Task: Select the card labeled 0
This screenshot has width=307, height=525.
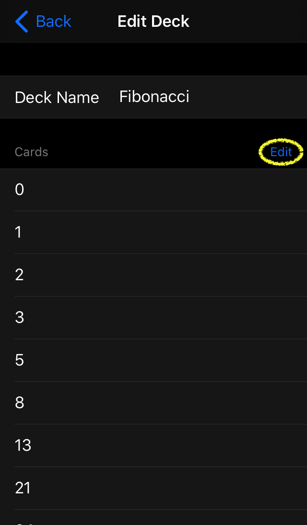Action: (153, 190)
